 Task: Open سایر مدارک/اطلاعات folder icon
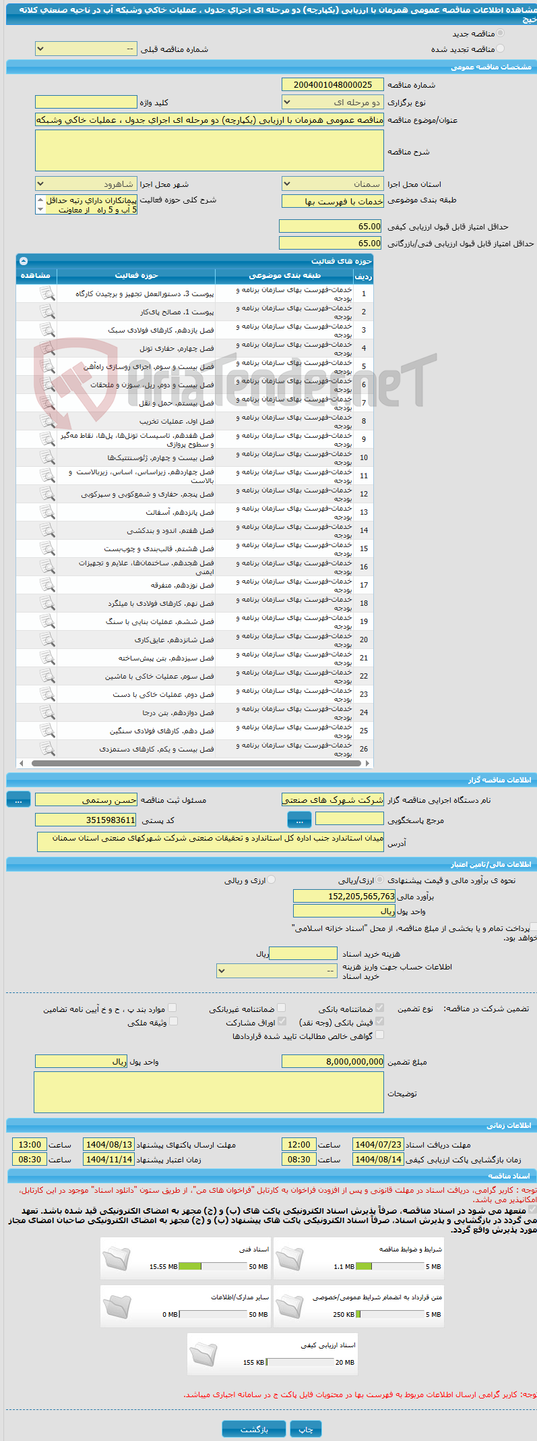[x=117, y=1307]
